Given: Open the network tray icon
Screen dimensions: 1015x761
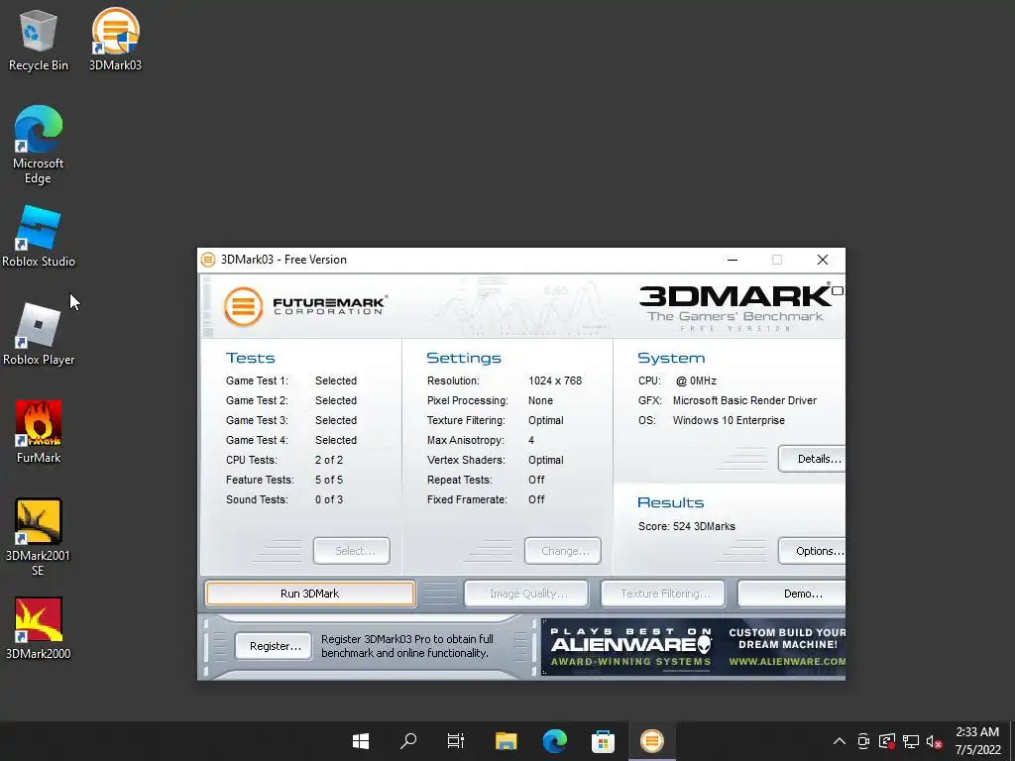Looking at the screenshot, I should pos(911,741).
